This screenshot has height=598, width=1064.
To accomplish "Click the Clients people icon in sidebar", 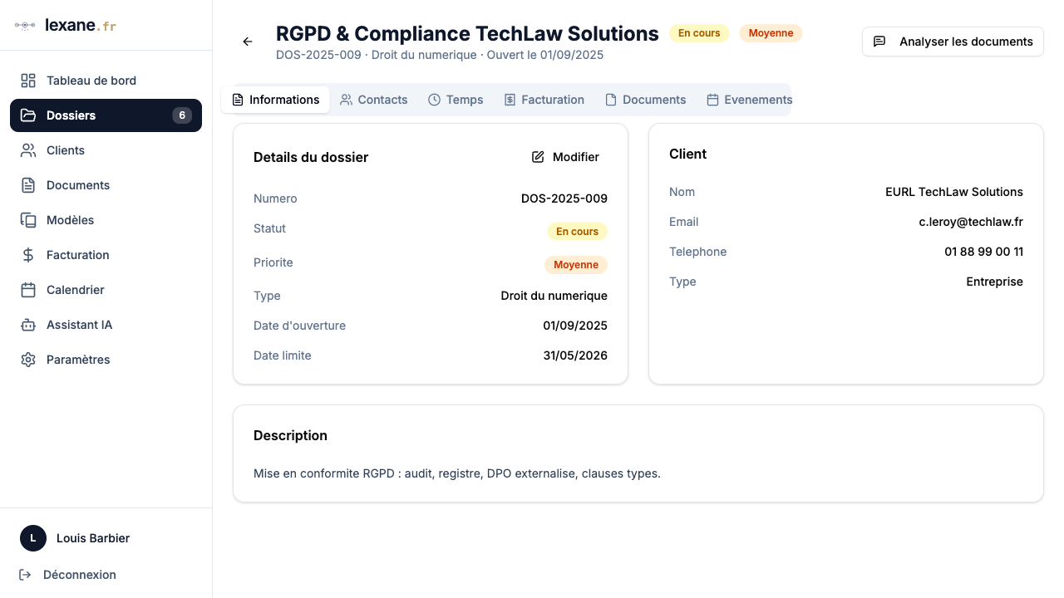I will [x=28, y=150].
